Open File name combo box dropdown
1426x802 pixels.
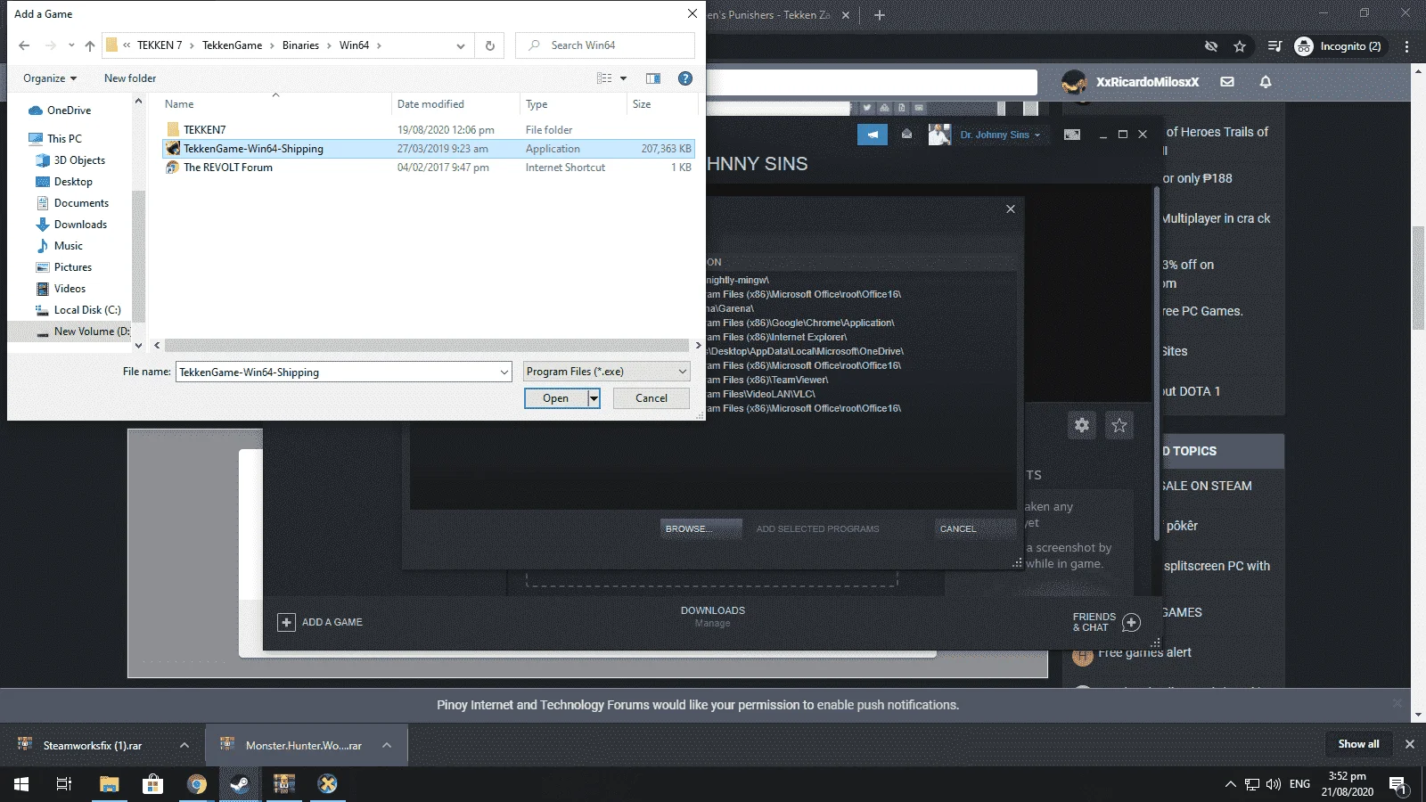504,372
